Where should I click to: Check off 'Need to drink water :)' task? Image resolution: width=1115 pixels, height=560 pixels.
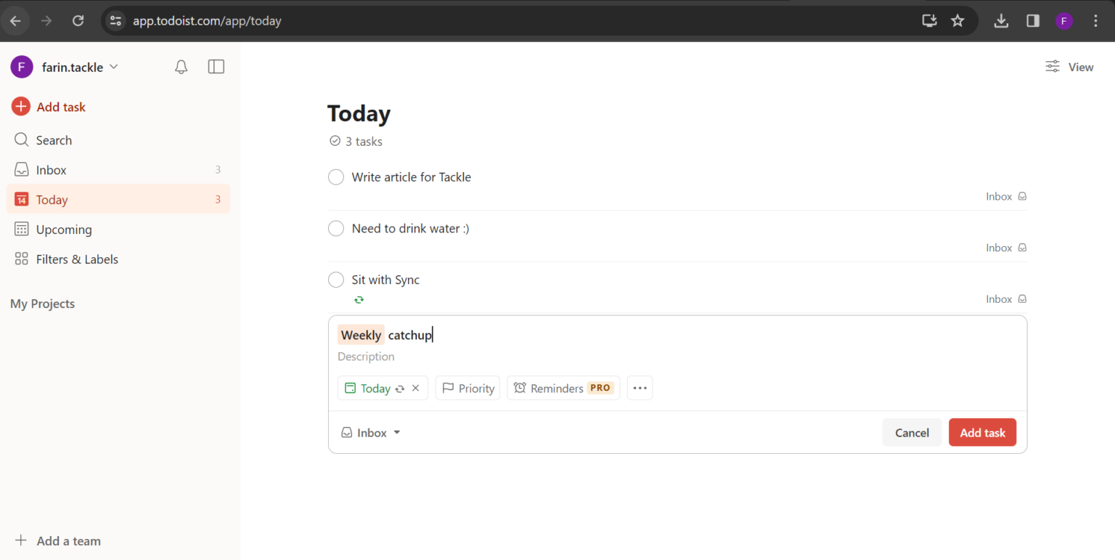[336, 229]
